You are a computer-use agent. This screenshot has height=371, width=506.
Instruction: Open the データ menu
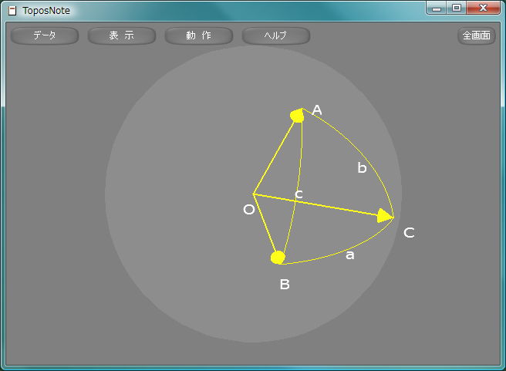[45, 35]
